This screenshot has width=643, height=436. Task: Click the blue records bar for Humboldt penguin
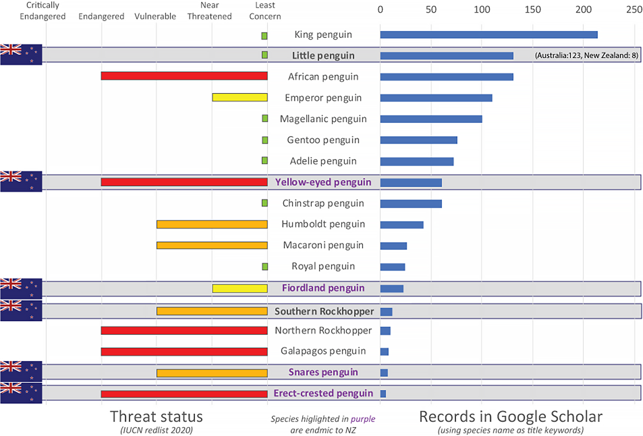pyautogui.click(x=402, y=225)
